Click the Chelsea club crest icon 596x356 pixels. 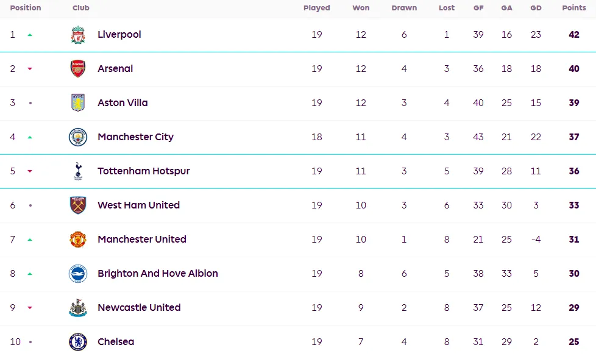[78, 342]
